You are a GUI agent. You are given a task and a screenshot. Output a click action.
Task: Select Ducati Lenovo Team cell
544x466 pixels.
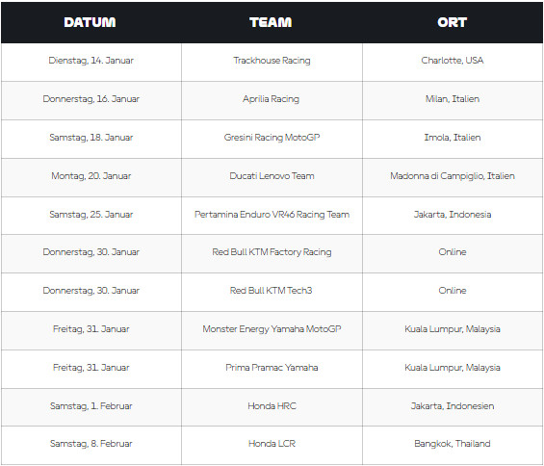tap(272, 176)
